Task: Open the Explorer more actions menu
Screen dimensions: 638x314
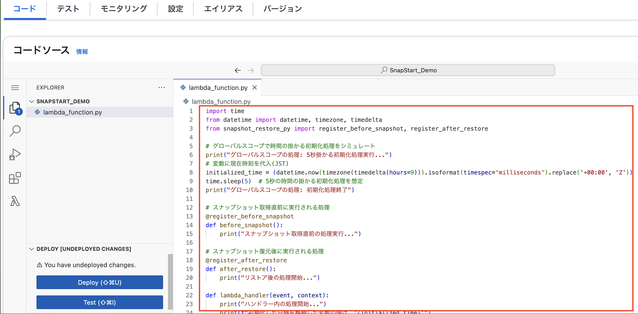Action: tap(162, 87)
